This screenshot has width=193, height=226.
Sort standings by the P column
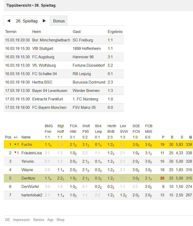pos(163,137)
